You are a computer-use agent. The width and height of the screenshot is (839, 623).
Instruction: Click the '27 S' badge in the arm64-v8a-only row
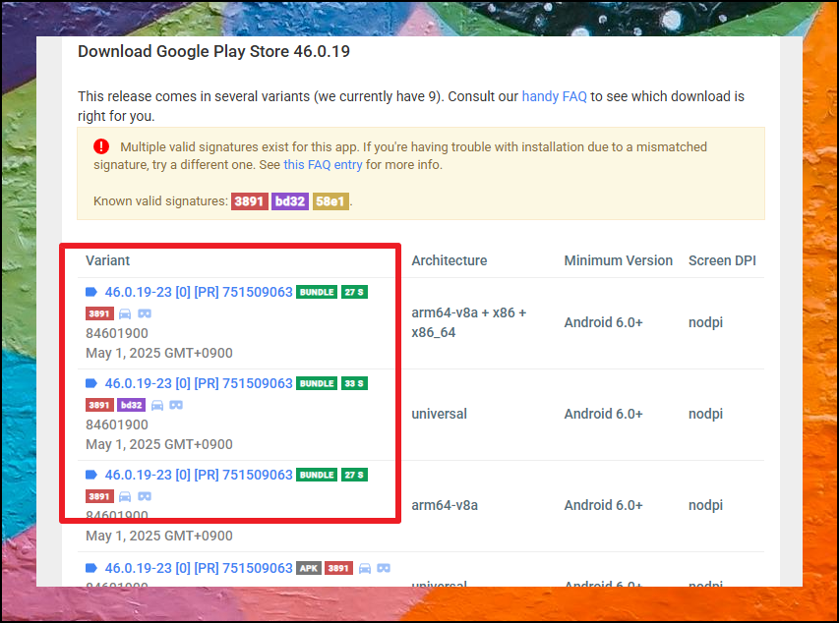354,475
